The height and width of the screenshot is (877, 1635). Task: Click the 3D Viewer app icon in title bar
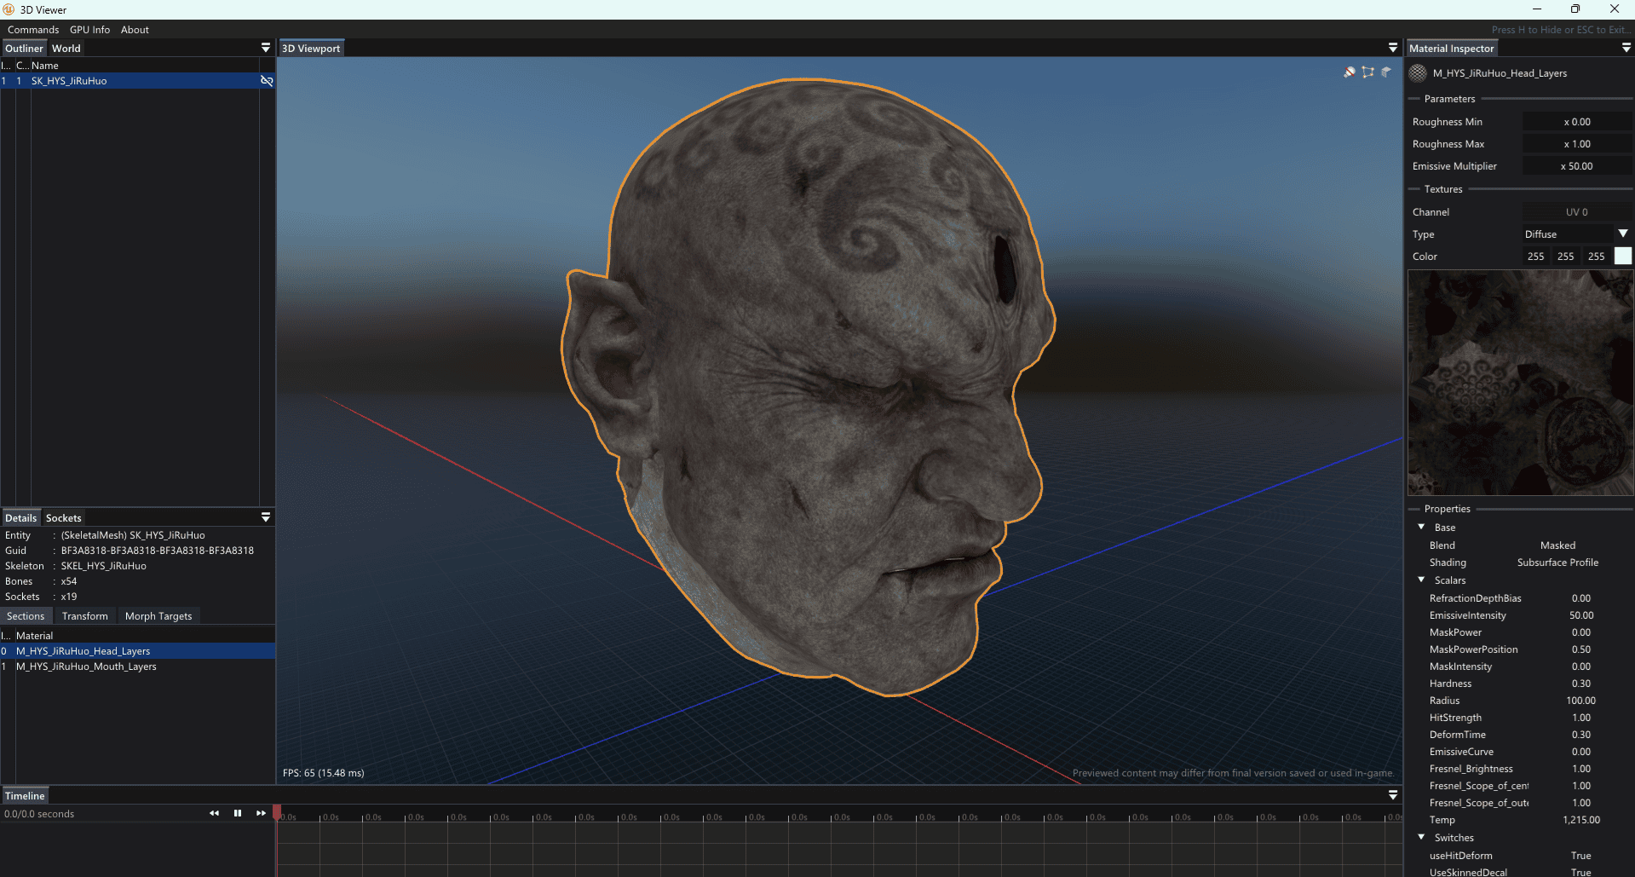pyautogui.click(x=9, y=9)
